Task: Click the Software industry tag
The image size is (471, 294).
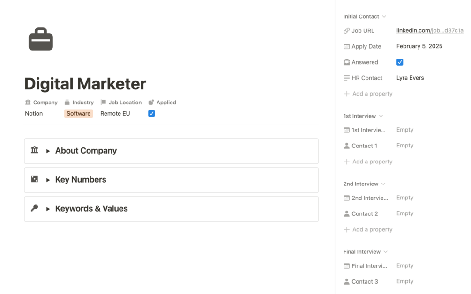Action: pos(78,113)
